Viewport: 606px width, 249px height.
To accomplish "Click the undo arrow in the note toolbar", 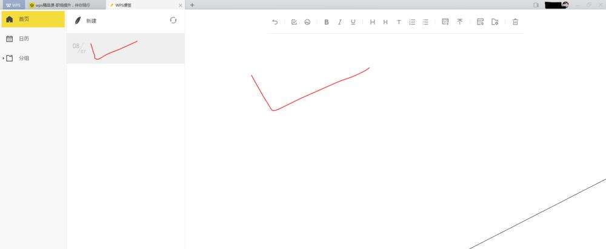I will pos(275,22).
